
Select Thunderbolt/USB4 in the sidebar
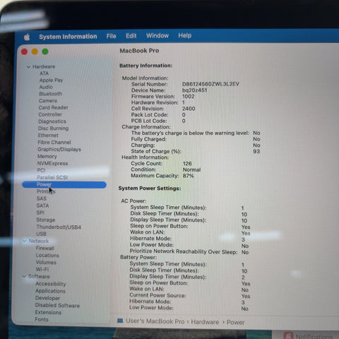pyautogui.click(x=59, y=227)
